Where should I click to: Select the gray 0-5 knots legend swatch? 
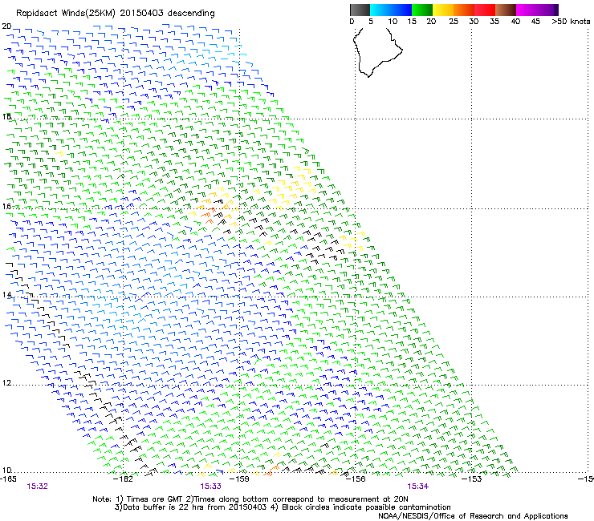click(360, 10)
